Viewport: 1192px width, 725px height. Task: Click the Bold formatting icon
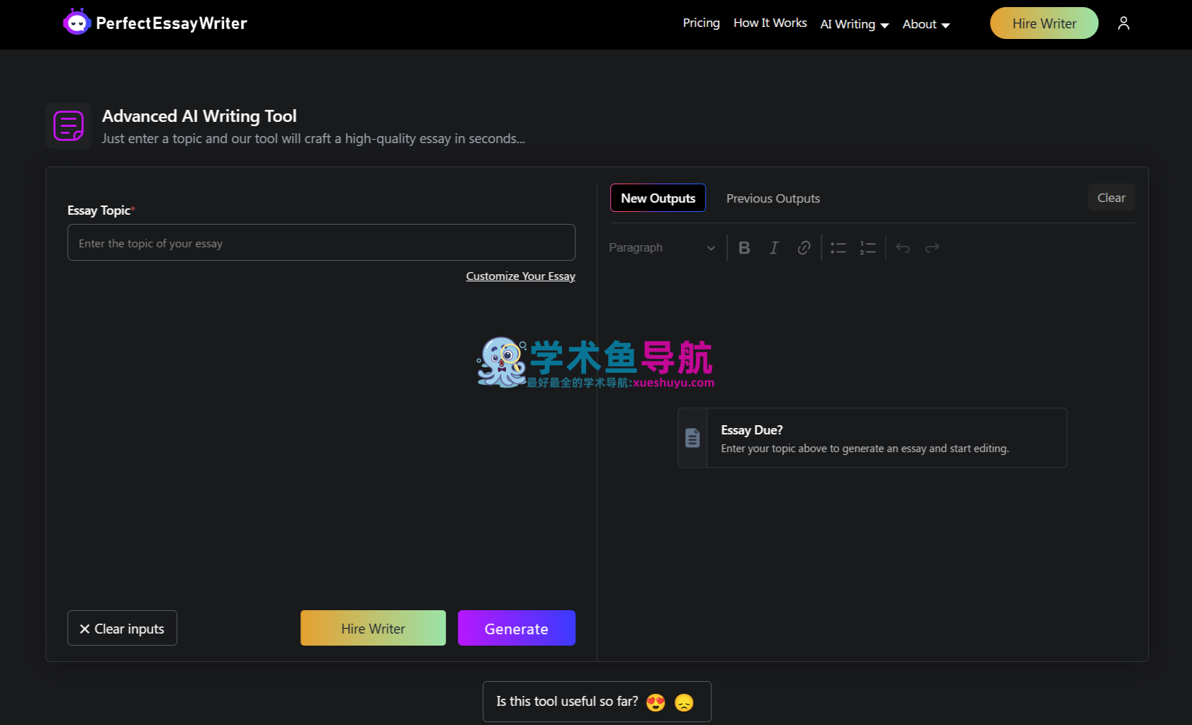[744, 247]
